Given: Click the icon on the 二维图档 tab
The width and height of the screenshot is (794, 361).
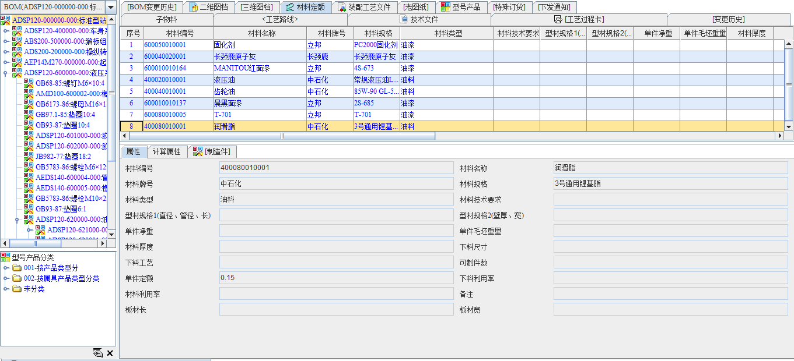Looking at the screenshot, I should click(195, 7).
